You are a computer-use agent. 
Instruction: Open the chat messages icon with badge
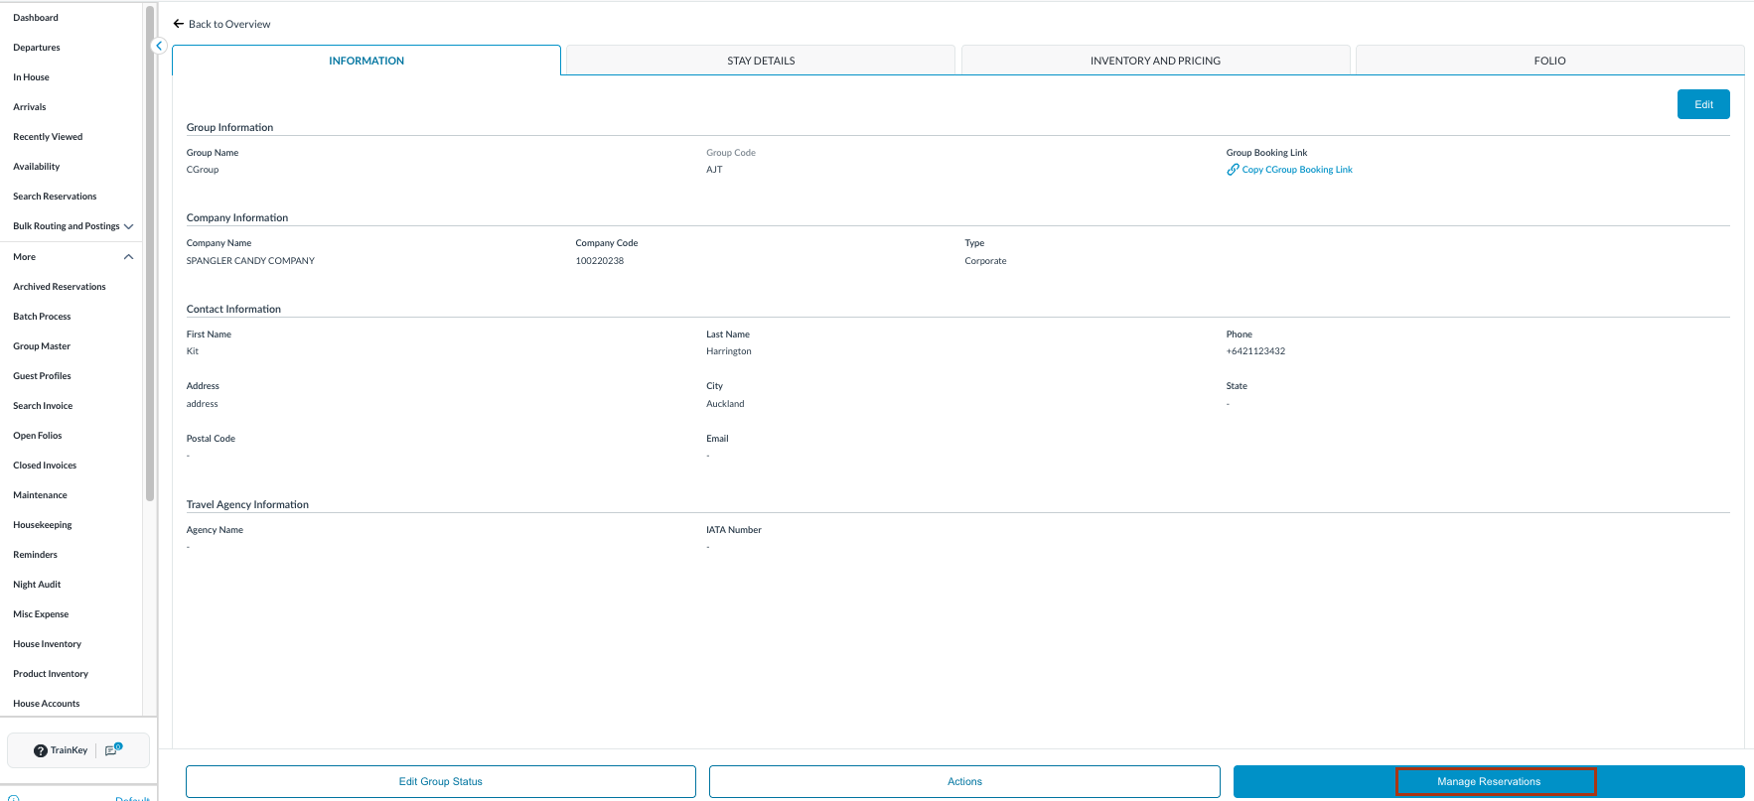pyautogui.click(x=112, y=750)
